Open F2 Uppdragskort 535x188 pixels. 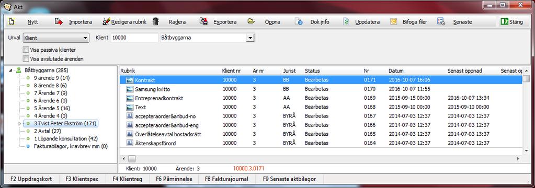click(31, 179)
